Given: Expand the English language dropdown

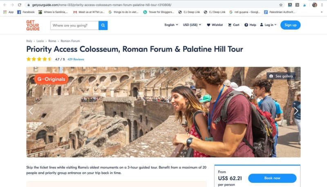Looking at the screenshot, I should (171, 25).
